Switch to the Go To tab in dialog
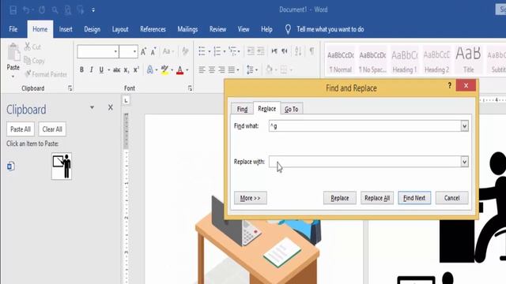Image resolution: width=506 pixels, height=284 pixels. click(292, 109)
